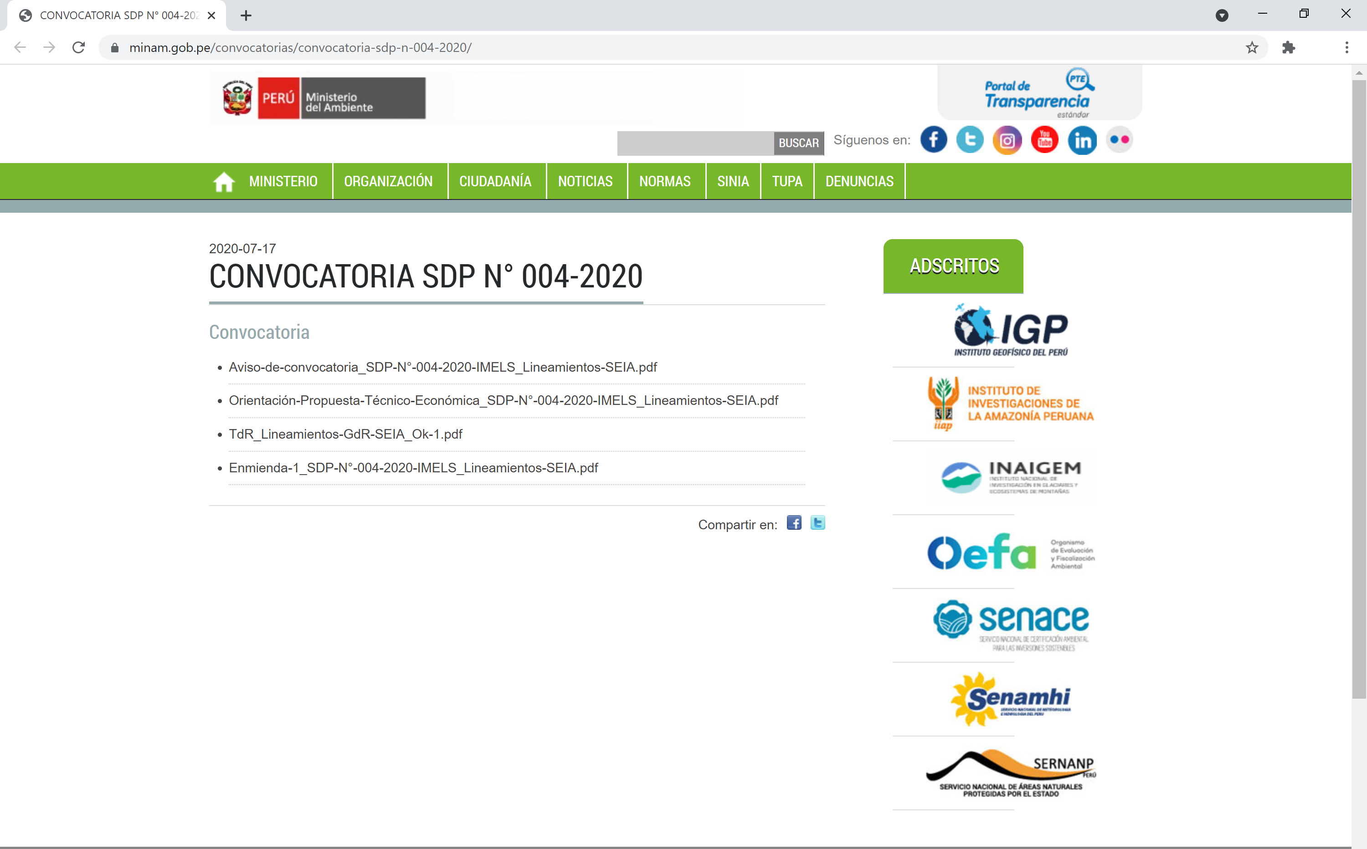Share page via small Twitter icon

click(818, 523)
